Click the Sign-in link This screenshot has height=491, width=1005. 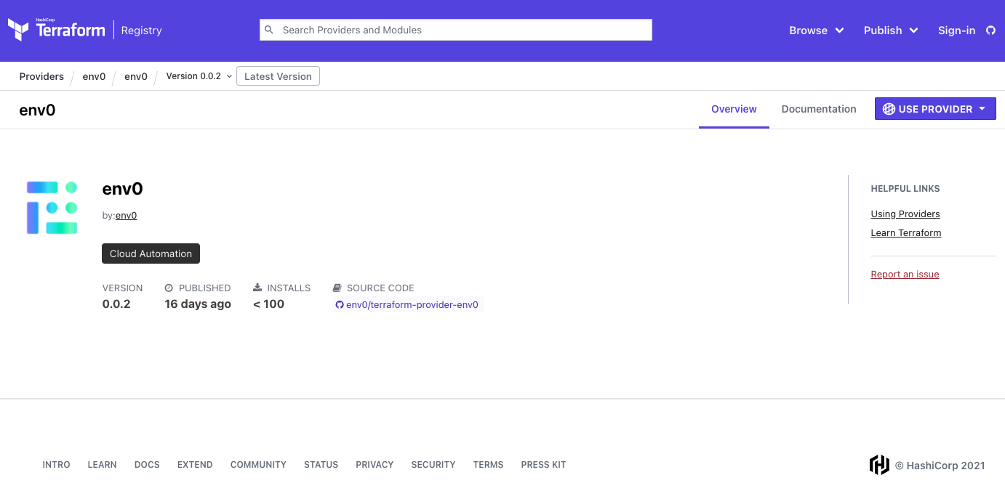956,31
